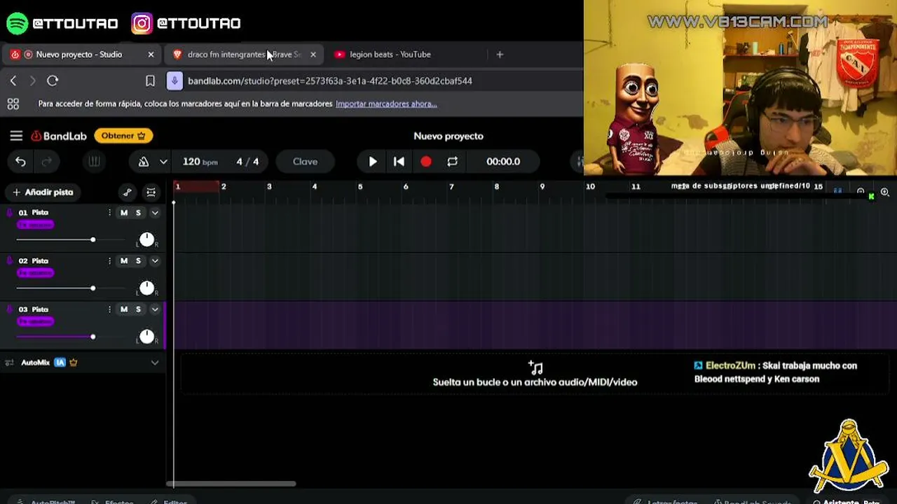This screenshot has height=504, width=897.
Task: Zoom in the timeline with the magnifier
Action: pos(885,192)
